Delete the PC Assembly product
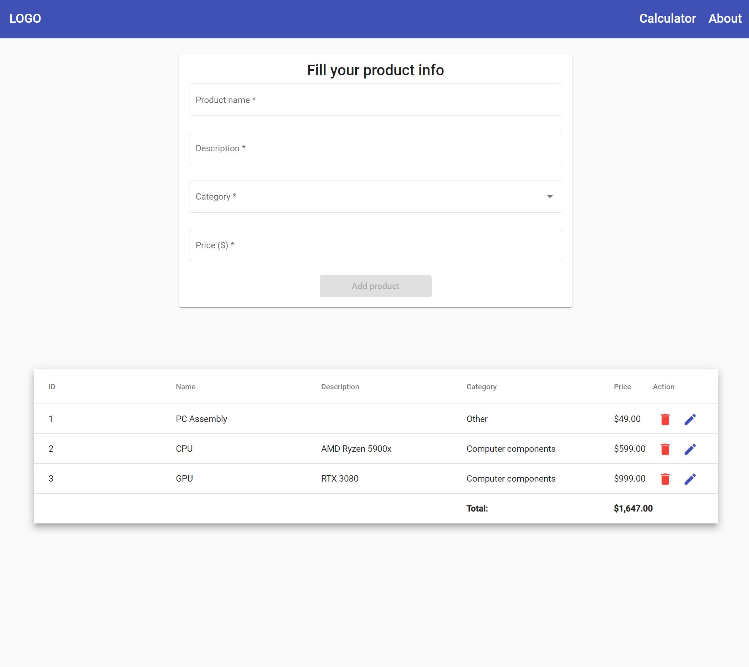The width and height of the screenshot is (749, 667). [x=665, y=419]
